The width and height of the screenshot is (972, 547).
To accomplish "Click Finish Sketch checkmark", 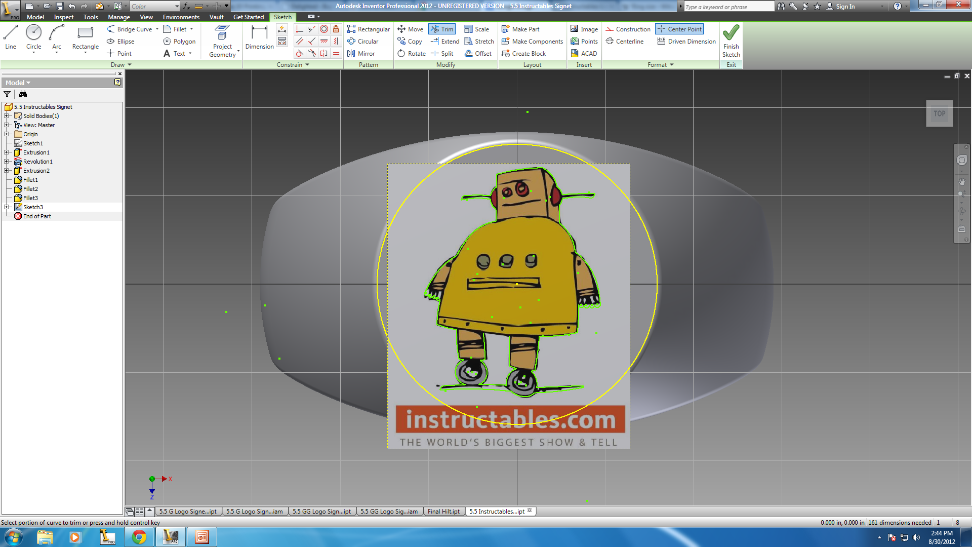I will click(x=731, y=41).
